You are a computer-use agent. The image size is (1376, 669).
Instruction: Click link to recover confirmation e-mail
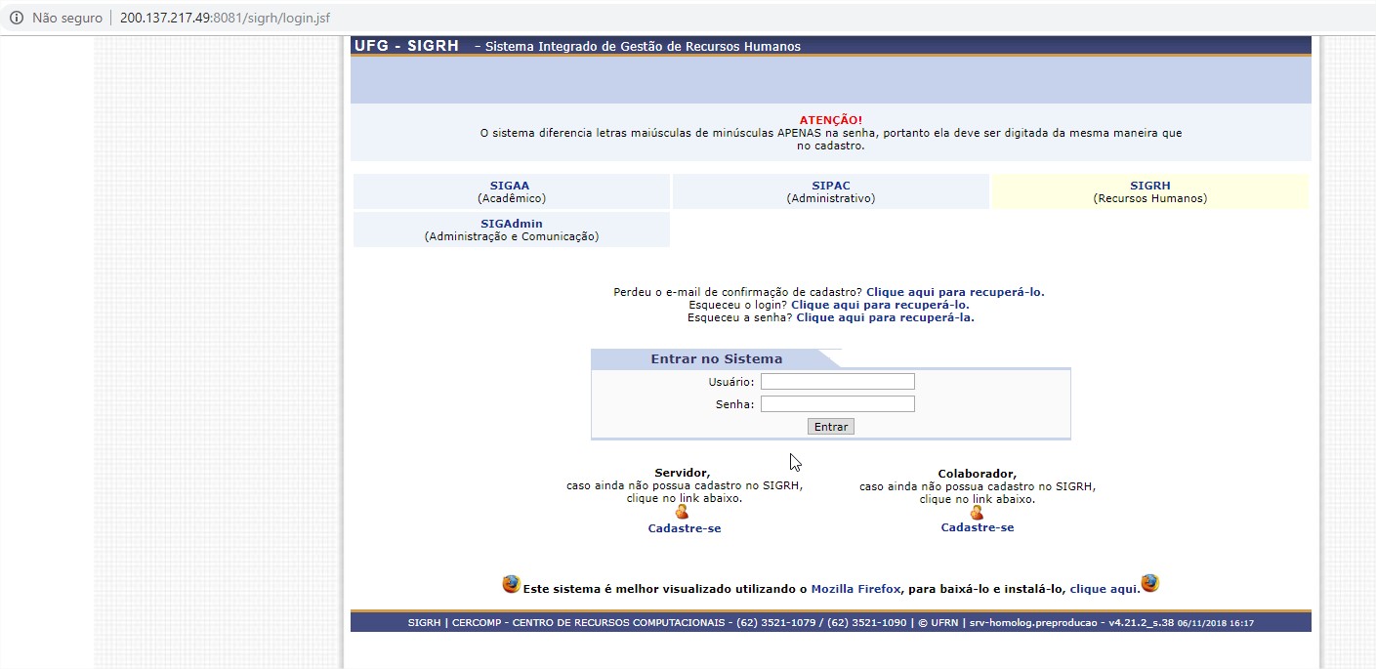[955, 292]
